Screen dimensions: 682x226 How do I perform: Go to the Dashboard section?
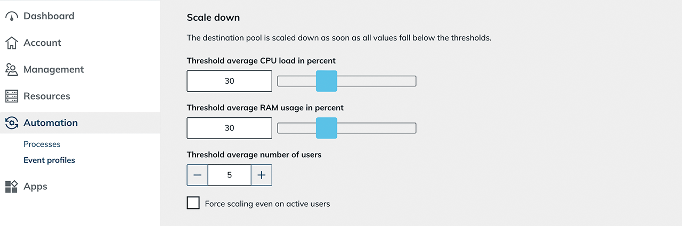point(48,17)
